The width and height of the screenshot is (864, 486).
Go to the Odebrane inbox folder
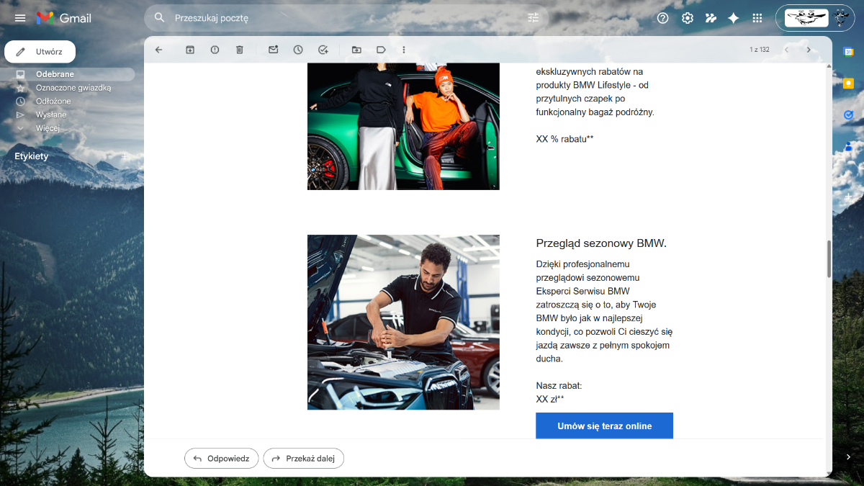(55, 74)
